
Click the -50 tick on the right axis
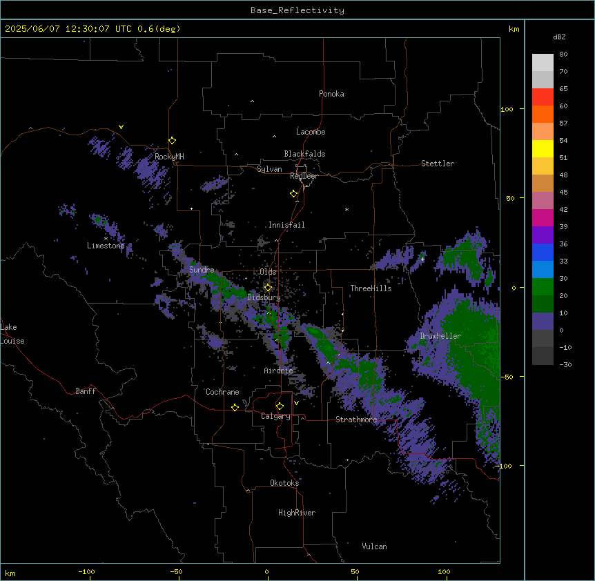[x=507, y=377]
